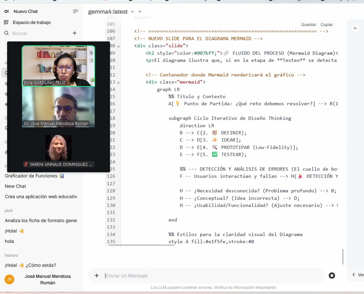Click the code line with IDEAR
This screenshot has height=294, width=364.
pyautogui.click(x=210, y=140)
